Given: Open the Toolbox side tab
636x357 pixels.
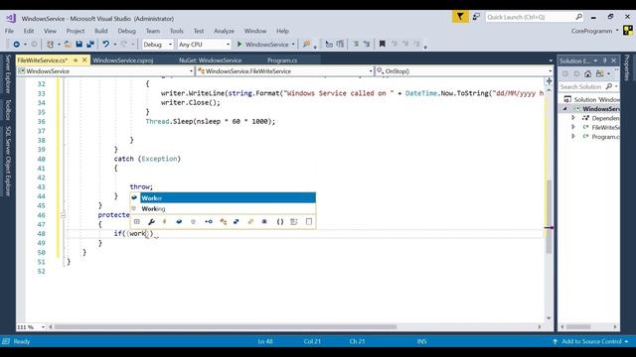Looking at the screenshot, I should pyautogui.click(x=8, y=110).
